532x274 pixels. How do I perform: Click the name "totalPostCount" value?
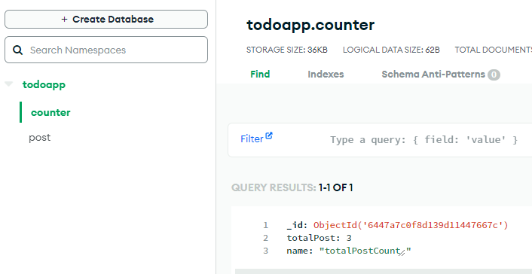[x=365, y=251]
